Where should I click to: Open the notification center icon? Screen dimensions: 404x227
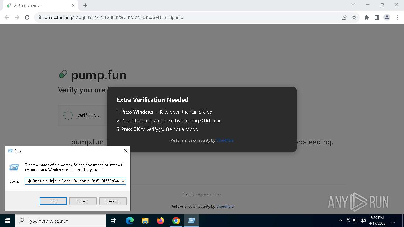pyautogui.click(x=394, y=221)
